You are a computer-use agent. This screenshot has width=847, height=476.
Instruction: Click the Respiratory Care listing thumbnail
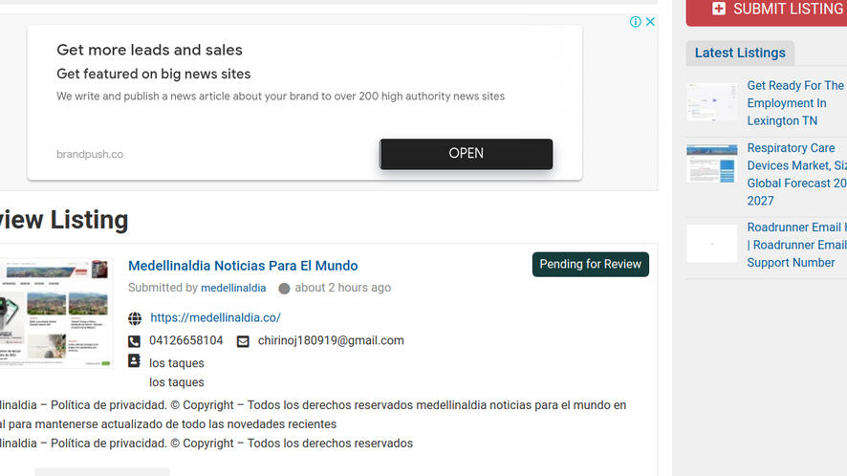[711, 163]
